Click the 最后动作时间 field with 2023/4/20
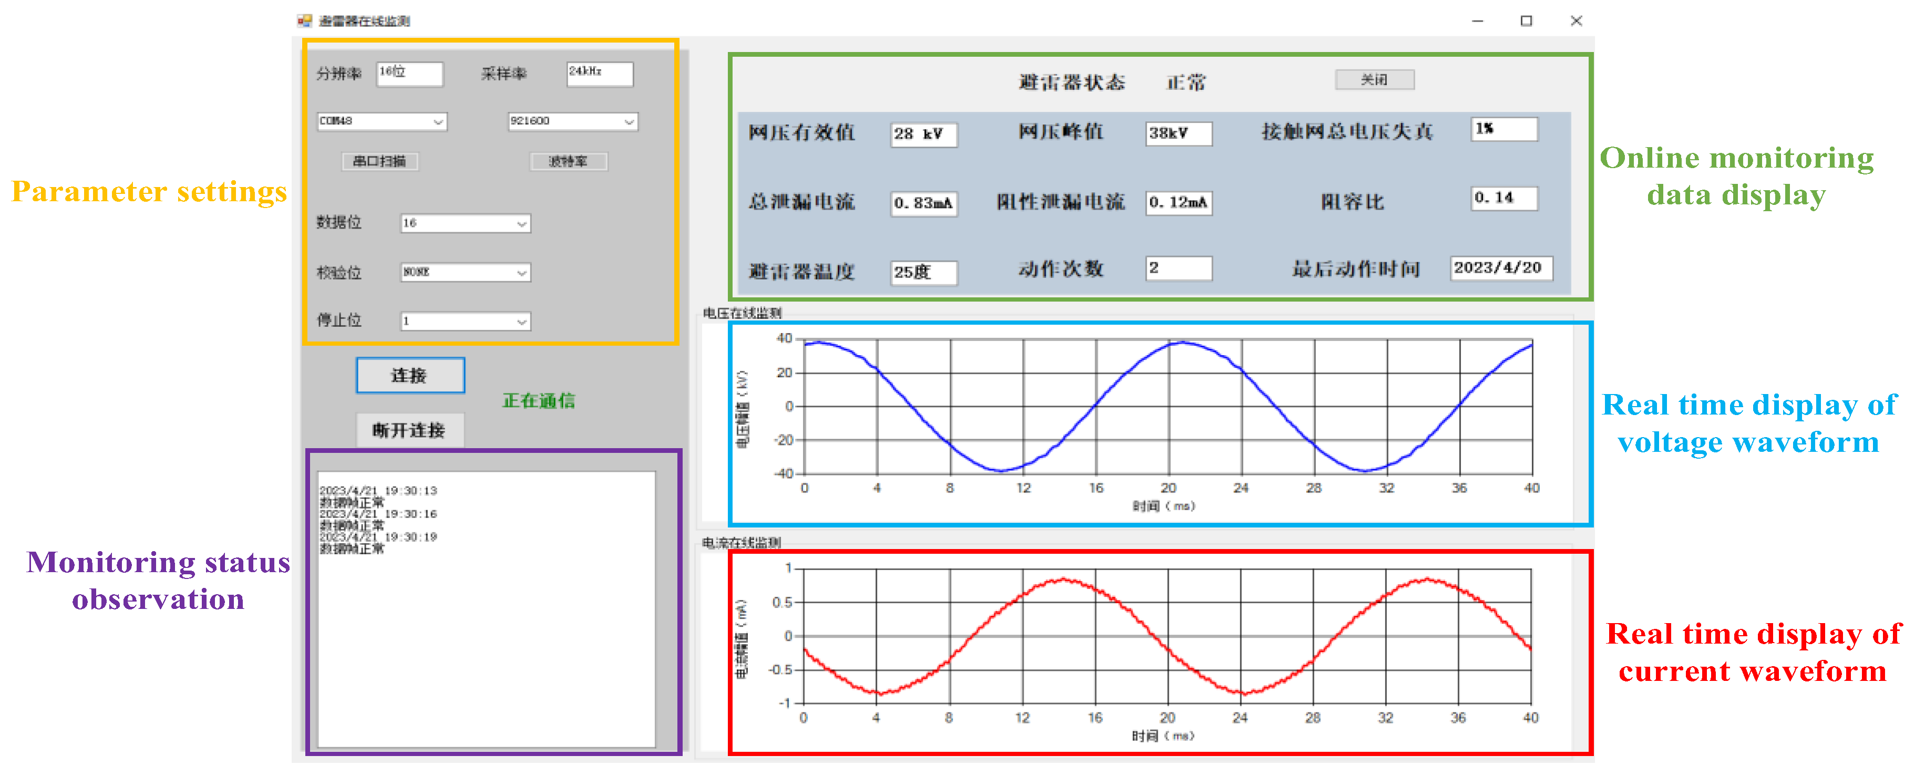Screen dimensions: 1915x776 pos(1500,268)
